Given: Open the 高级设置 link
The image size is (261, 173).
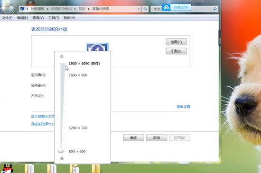Looking at the screenshot, I should 183,107.
